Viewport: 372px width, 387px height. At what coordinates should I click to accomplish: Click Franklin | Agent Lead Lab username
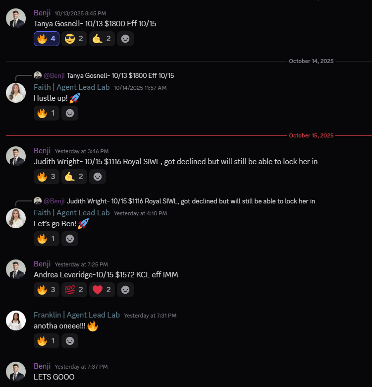click(76, 315)
